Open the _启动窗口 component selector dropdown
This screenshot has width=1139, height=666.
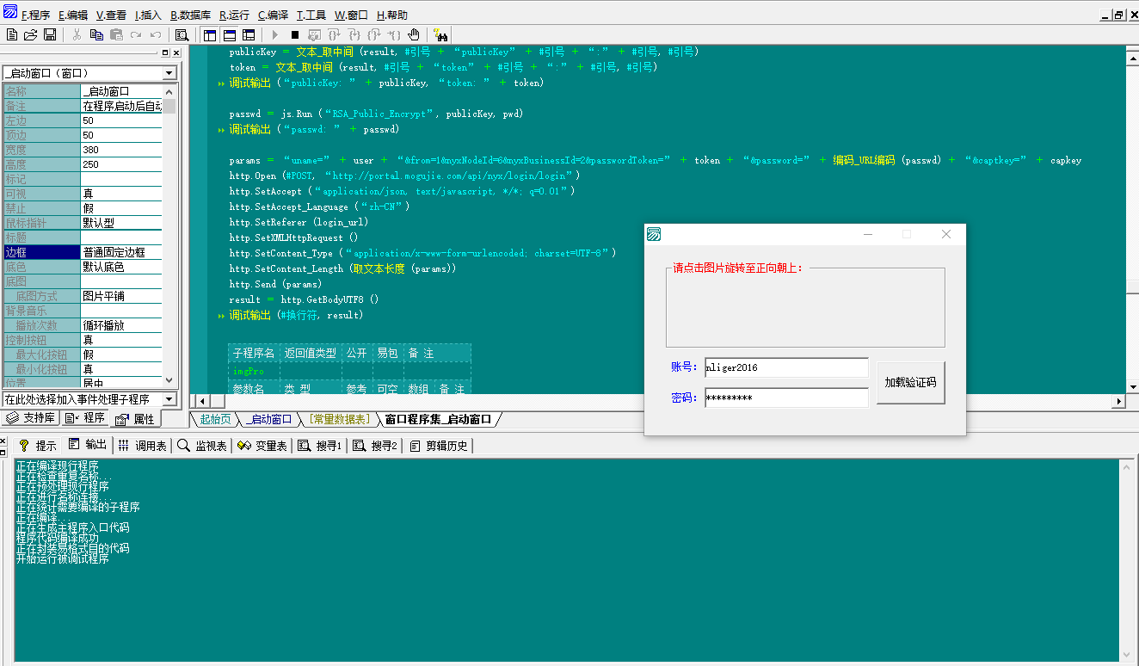(x=169, y=73)
